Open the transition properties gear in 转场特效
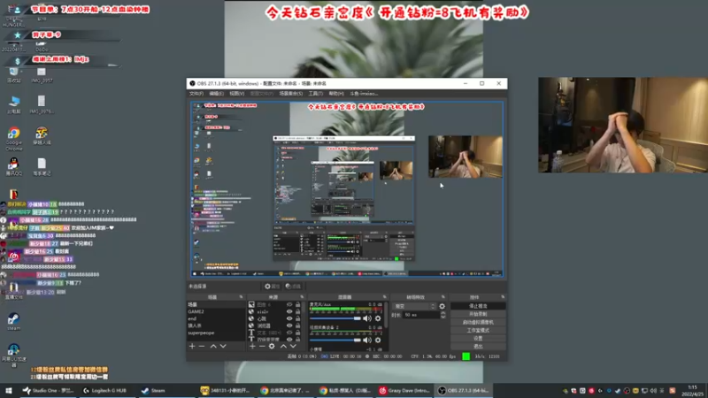Viewport: 708px width, 398px height. tap(442, 306)
